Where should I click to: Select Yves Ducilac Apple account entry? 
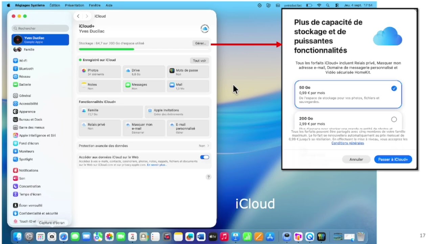click(x=40, y=40)
